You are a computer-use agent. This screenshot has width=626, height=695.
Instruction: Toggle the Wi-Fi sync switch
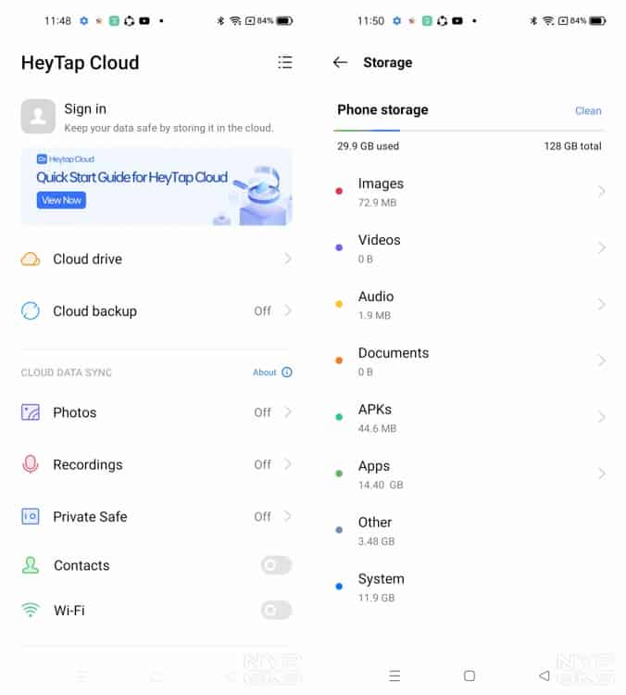click(x=276, y=611)
